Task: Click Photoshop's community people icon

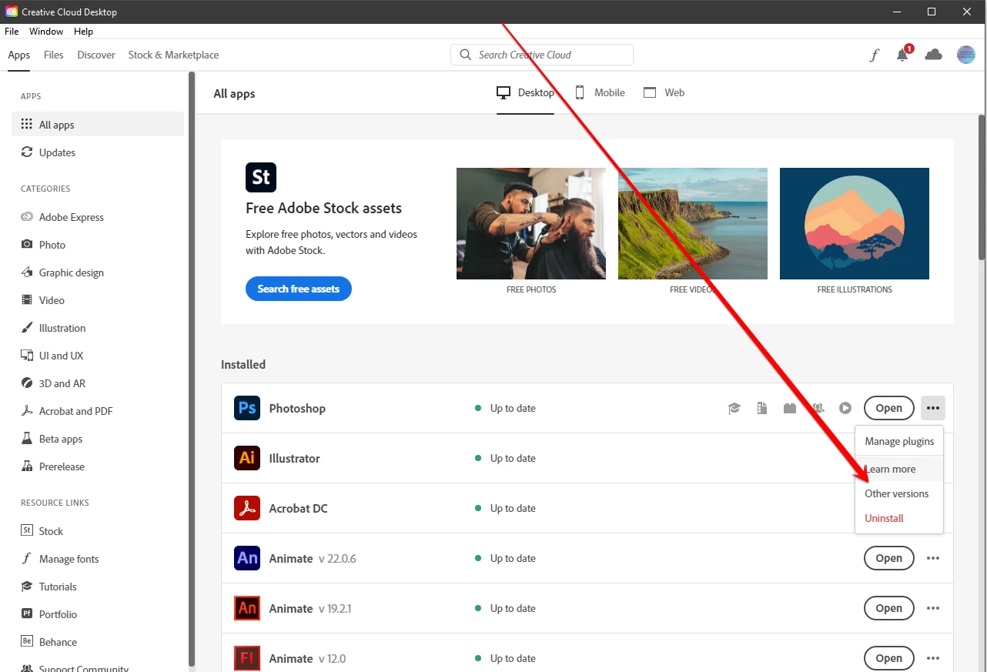Action: [x=818, y=409]
